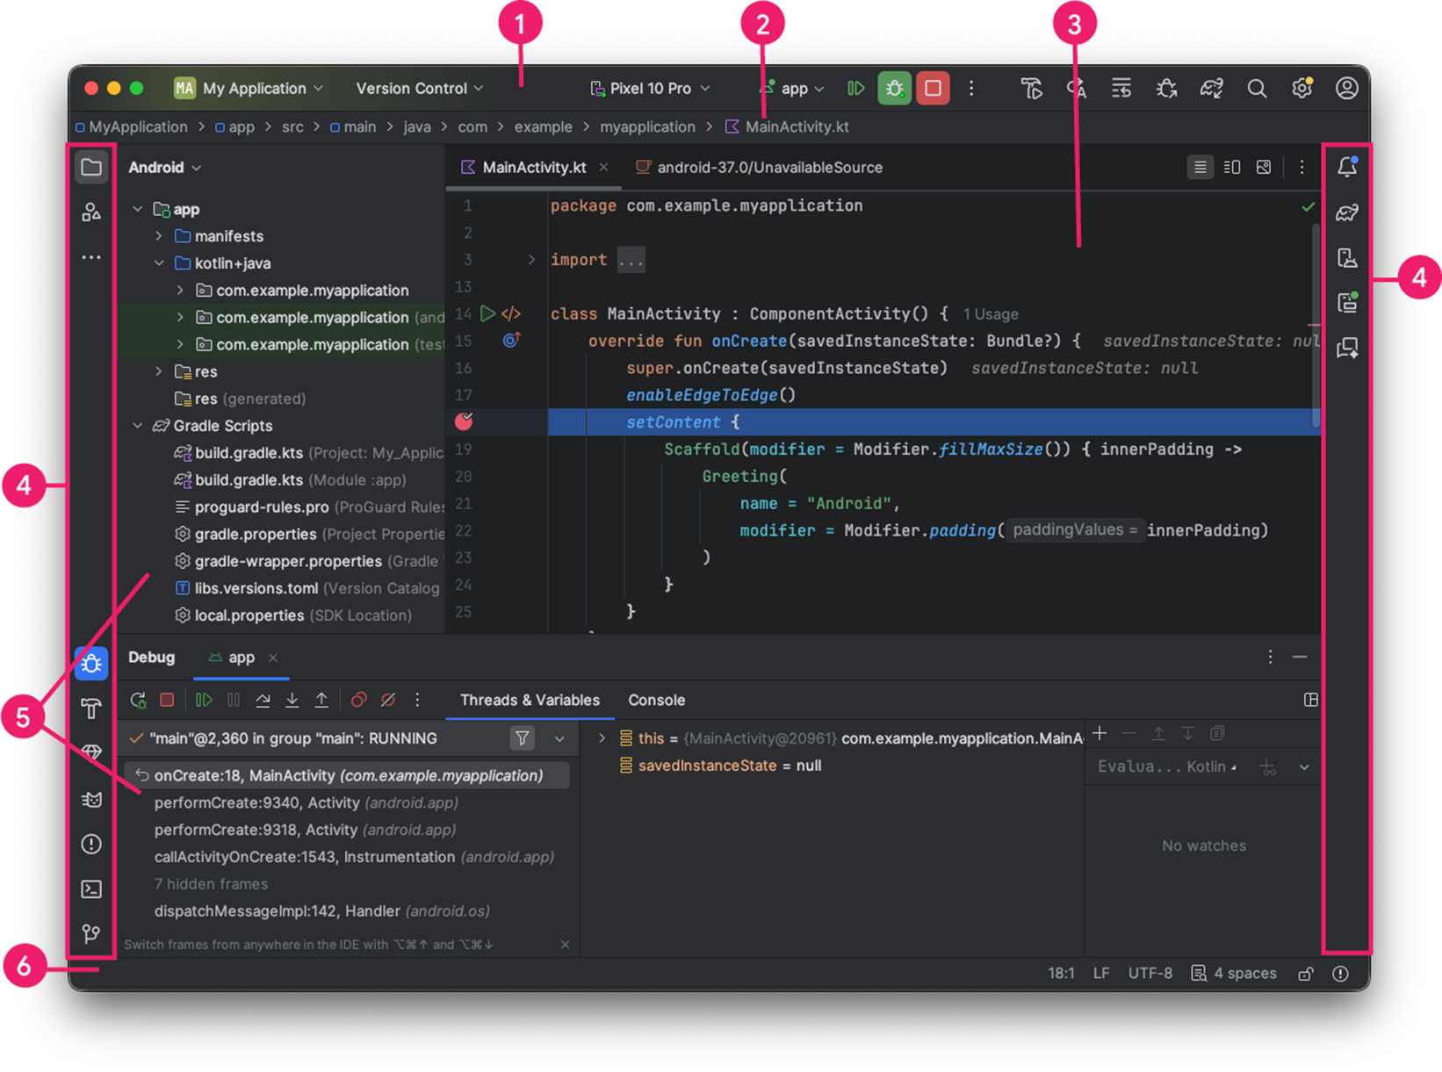Image resolution: width=1442 pixels, height=1072 pixels.
Task: Open the Git version control tool window
Action: pos(91,933)
